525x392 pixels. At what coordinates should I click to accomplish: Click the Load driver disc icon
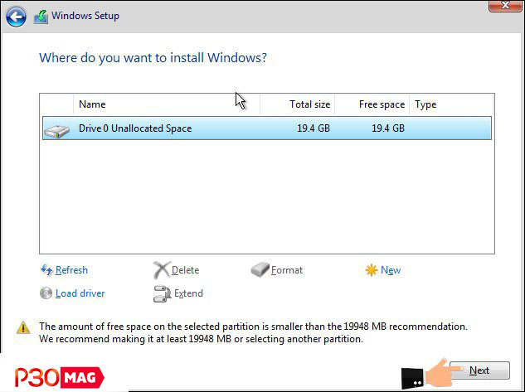pyautogui.click(x=46, y=293)
